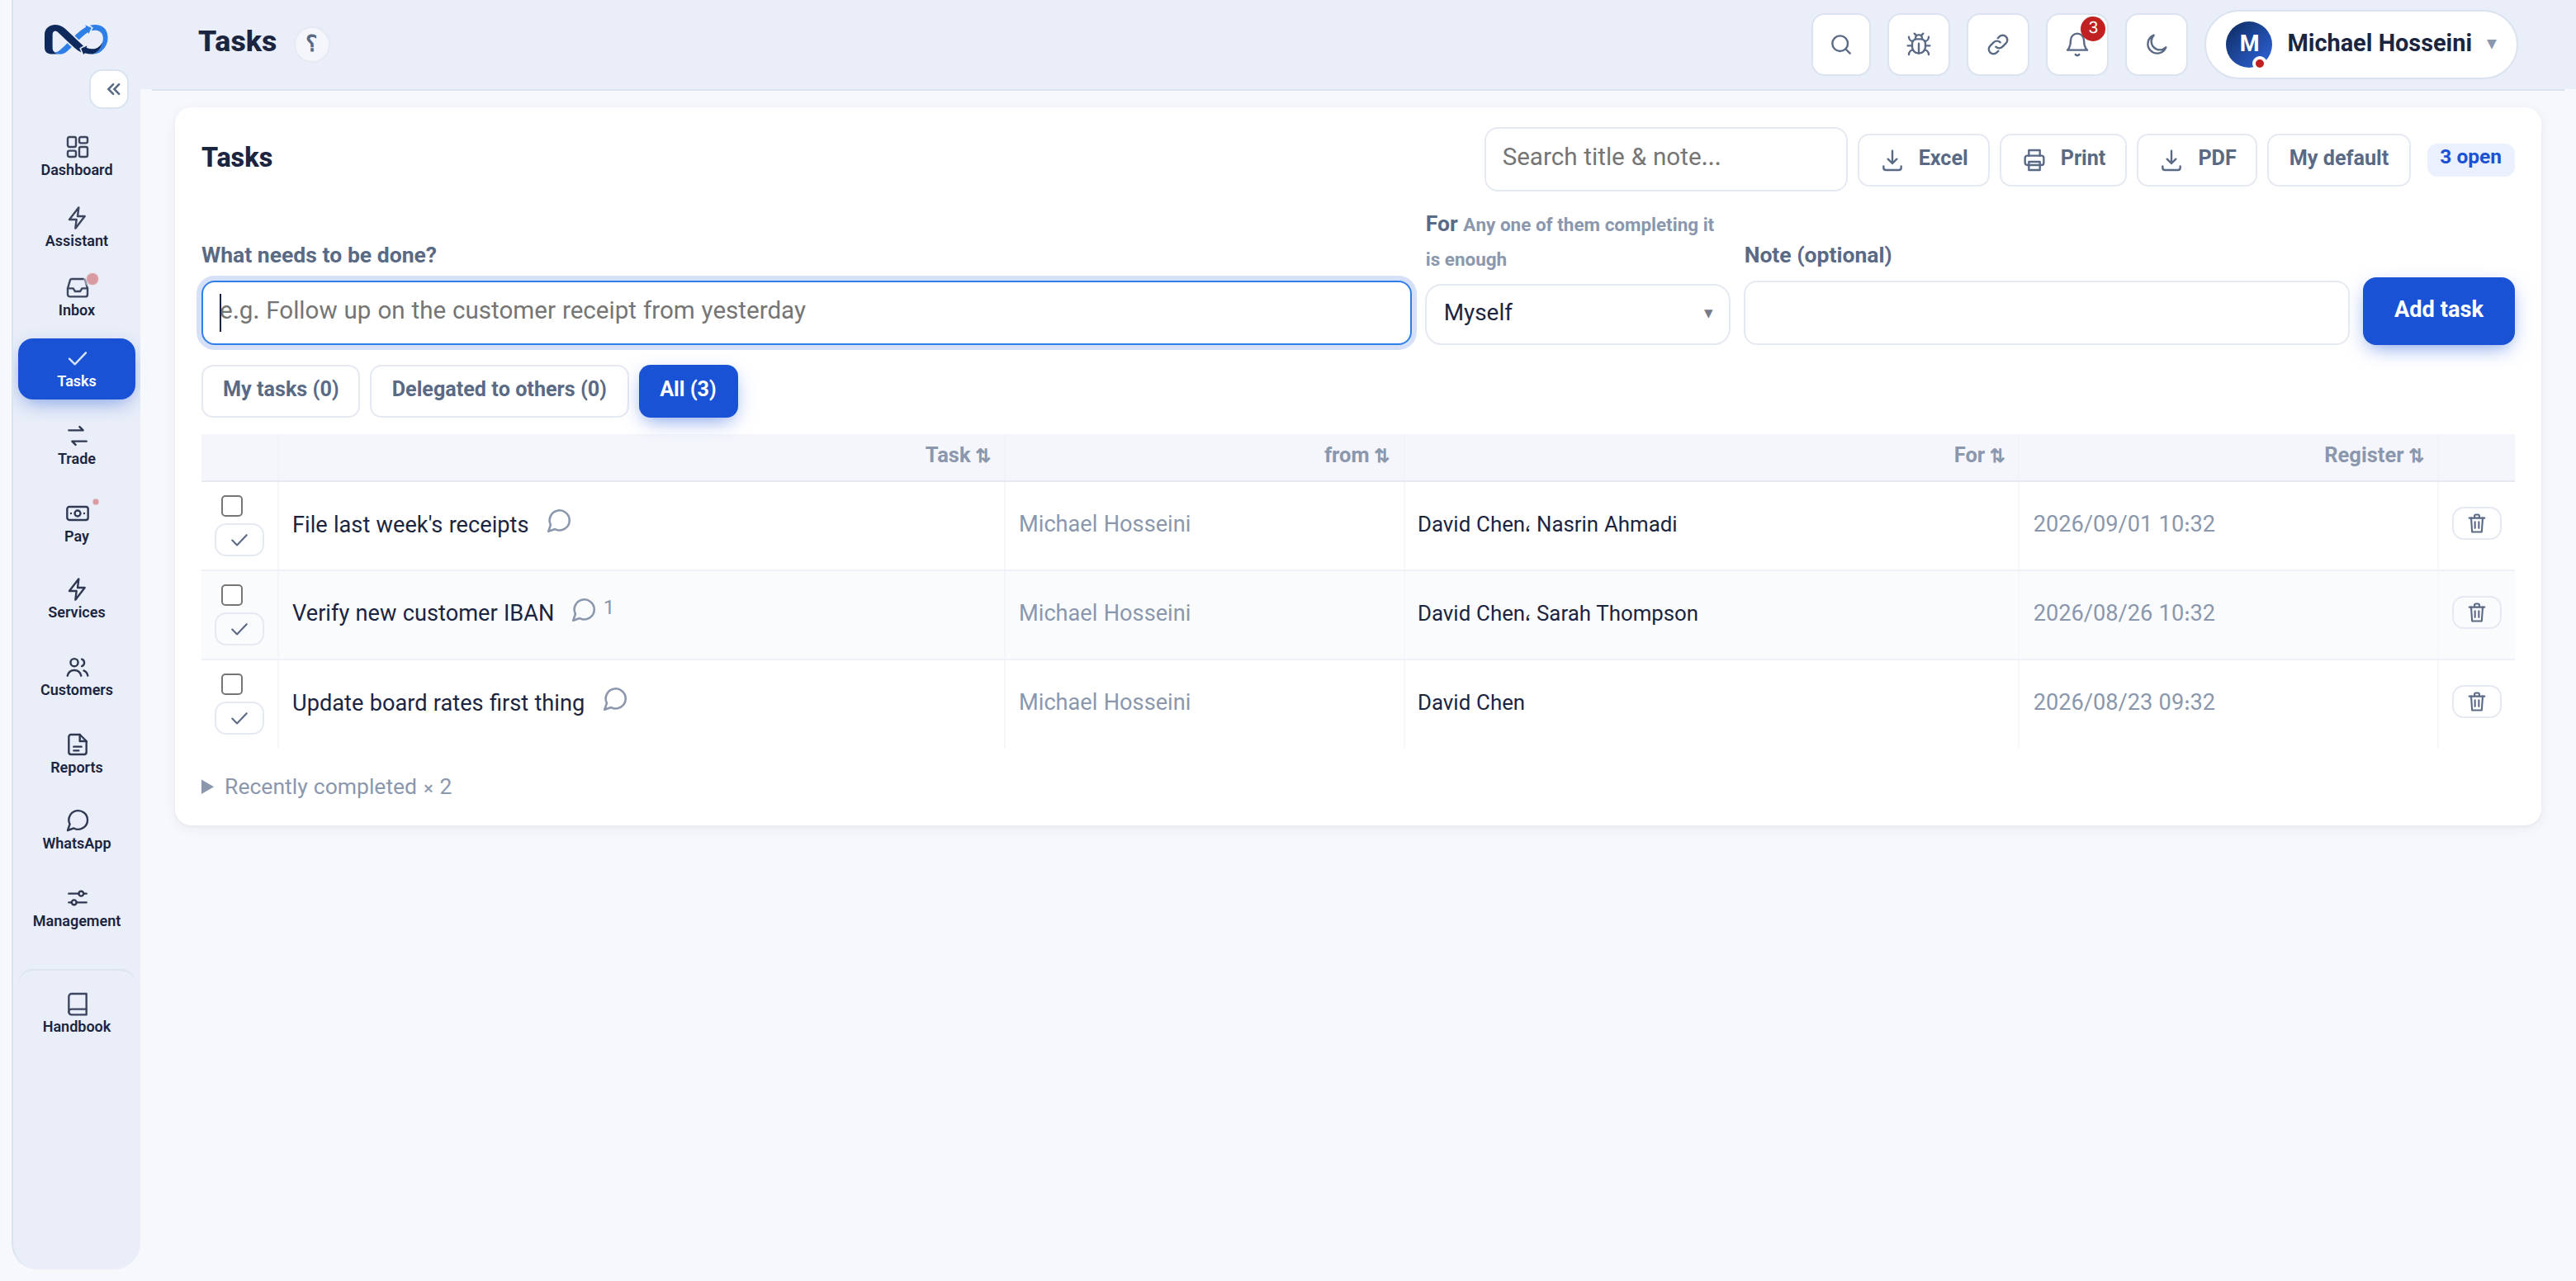Sort by the Register column
The height and width of the screenshot is (1281, 2576).
2373,455
